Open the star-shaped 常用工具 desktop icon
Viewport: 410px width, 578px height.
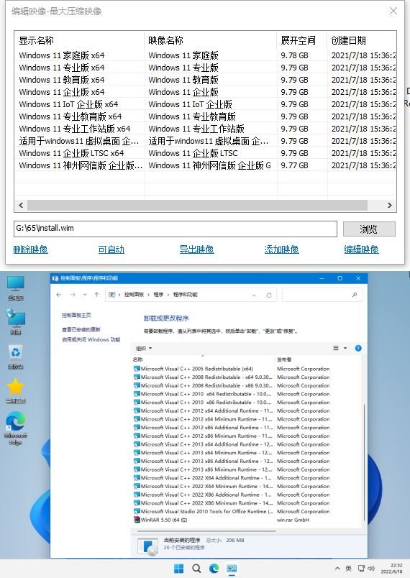[16, 391]
